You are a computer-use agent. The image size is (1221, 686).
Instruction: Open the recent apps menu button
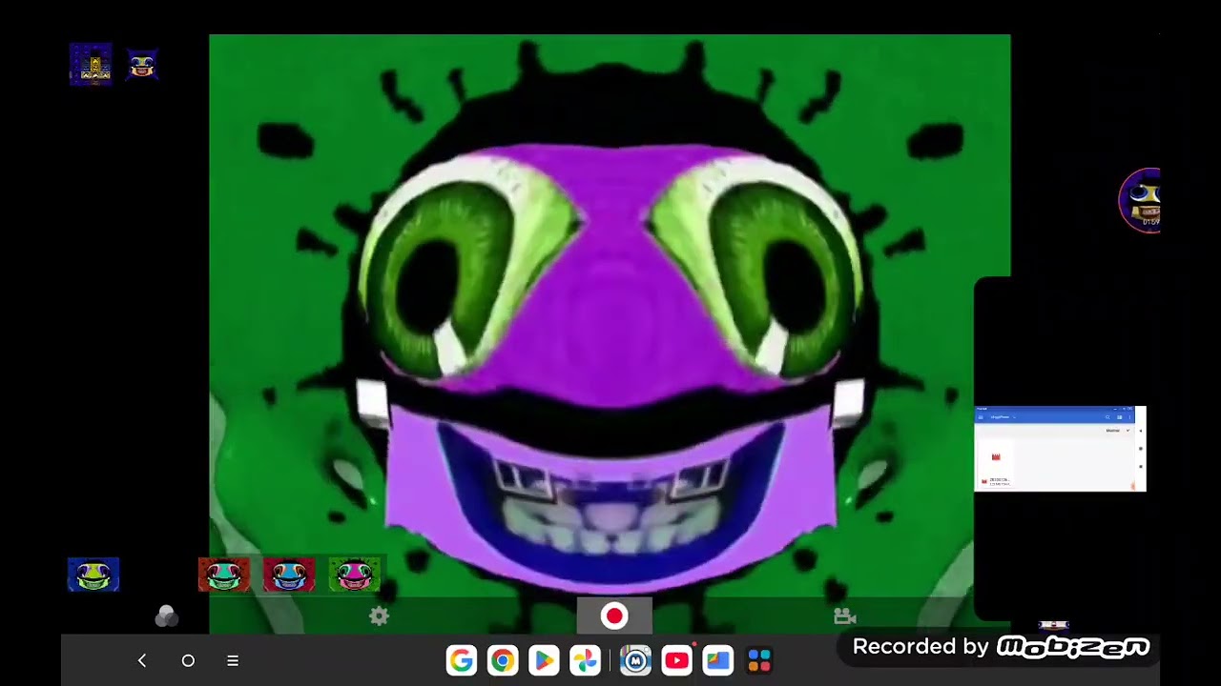coord(233,660)
